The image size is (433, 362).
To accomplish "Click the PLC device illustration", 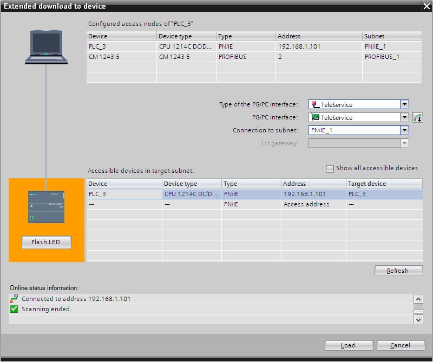I will pyautogui.click(x=46, y=207).
